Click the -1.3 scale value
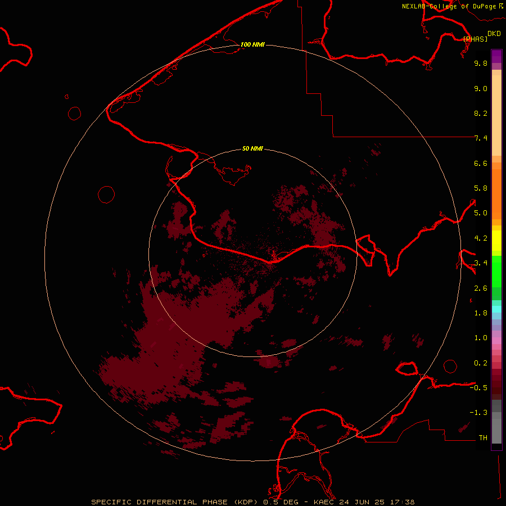Image resolution: width=506 pixels, height=506 pixels. [x=478, y=413]
